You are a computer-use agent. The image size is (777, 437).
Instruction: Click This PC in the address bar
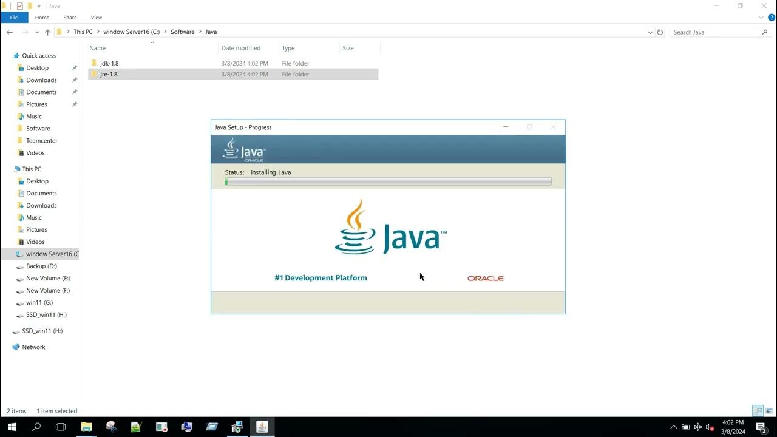(x=83, y=32)
